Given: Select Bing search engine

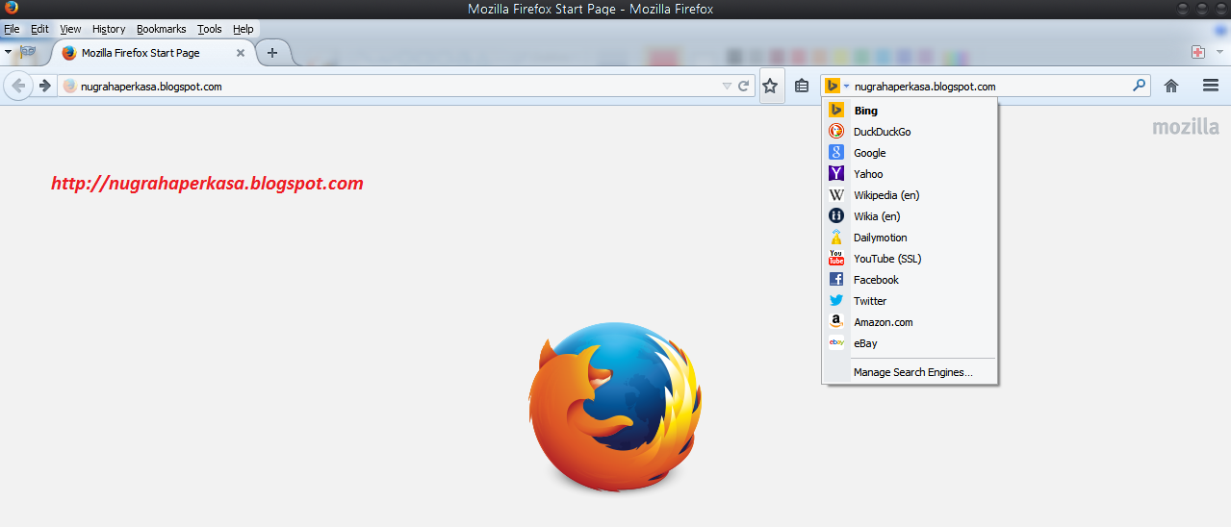Looking at the screenshot, I should click(910, 111).
